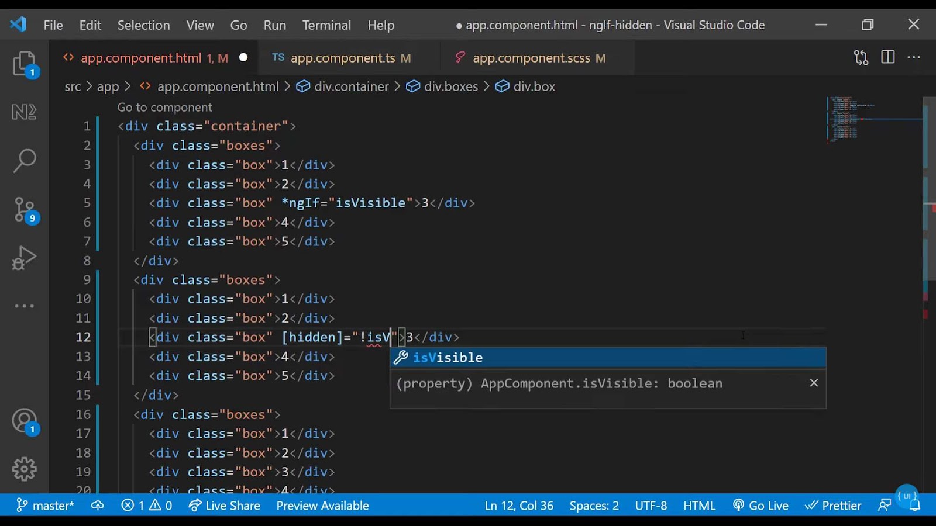Select language mode HTML
This screenshot has height=526, width=936.
coord(700,506)
